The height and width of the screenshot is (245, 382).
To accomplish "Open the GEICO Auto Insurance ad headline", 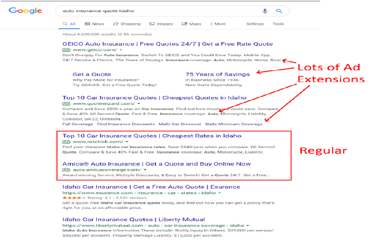I will [x=167, y=44].
